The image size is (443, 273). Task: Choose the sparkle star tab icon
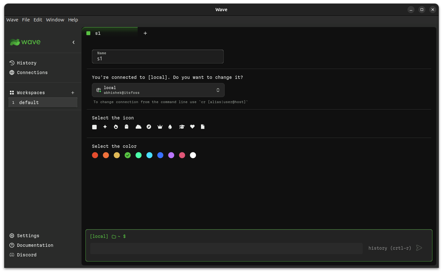105,127
